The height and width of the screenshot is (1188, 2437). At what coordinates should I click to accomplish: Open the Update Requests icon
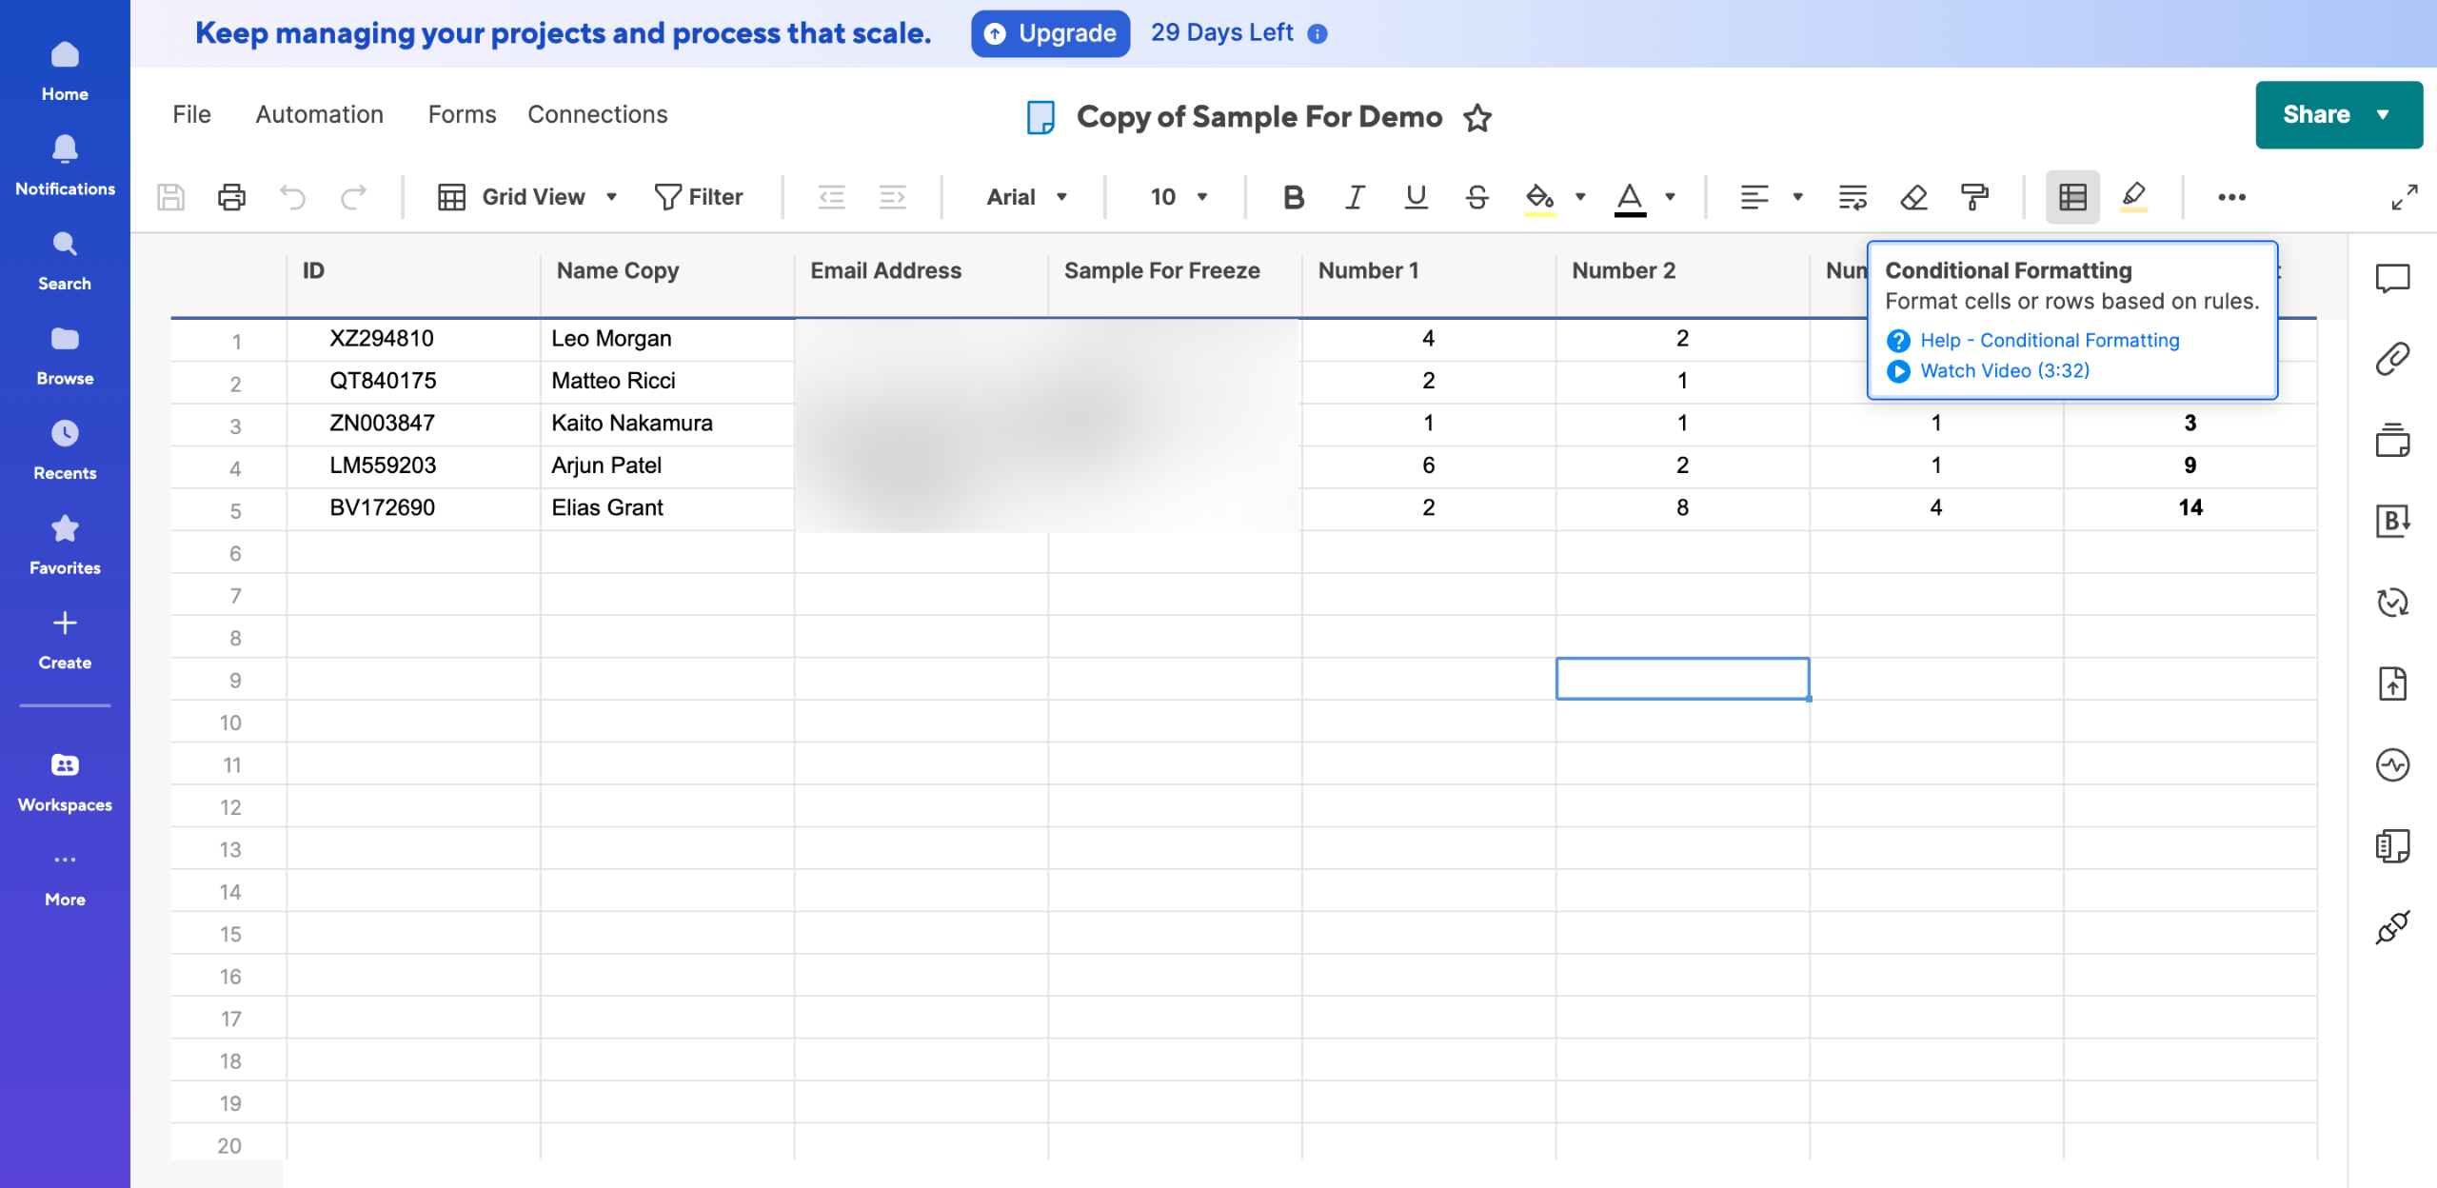click(2392, 602)
